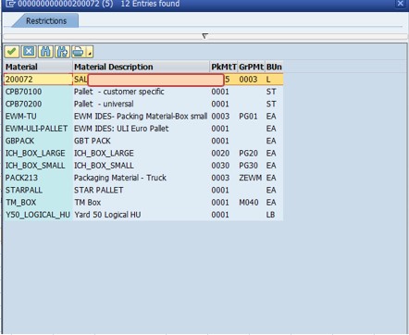
Task: Click the GrPMt column header
Action: pos(251,67)
